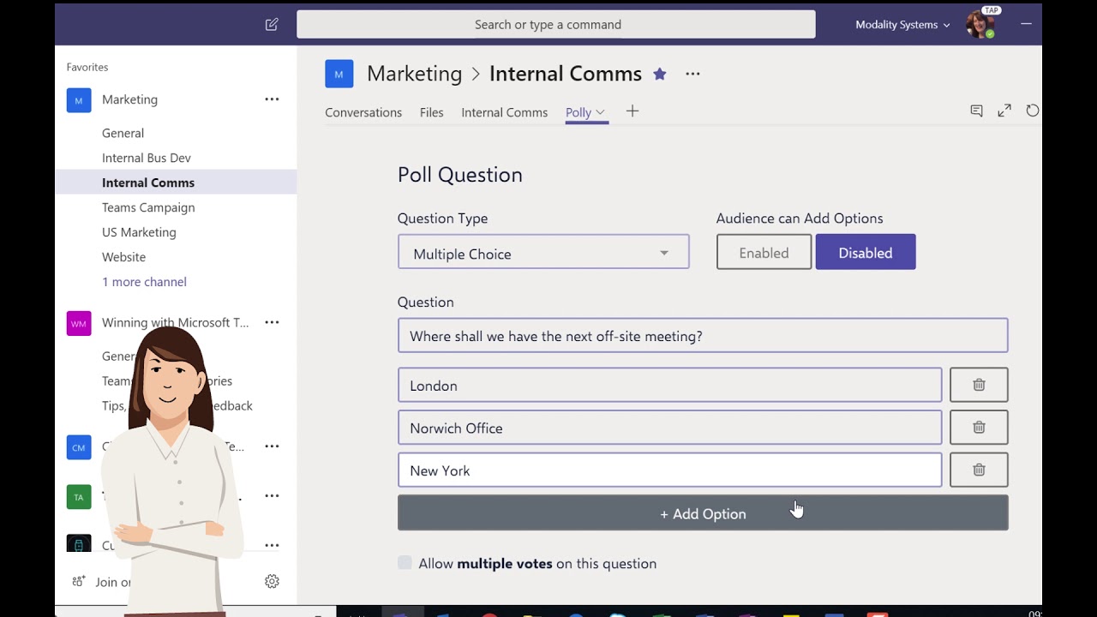
Task: Add a new tab with plus icon
Action: pyautogui.click(x=632, y=111)
